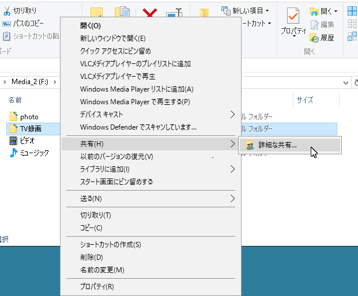This screenshot has width=358, height=296.
Task: Expand the ライブラリに追加 submenu arrow
Action: (232, 169)
